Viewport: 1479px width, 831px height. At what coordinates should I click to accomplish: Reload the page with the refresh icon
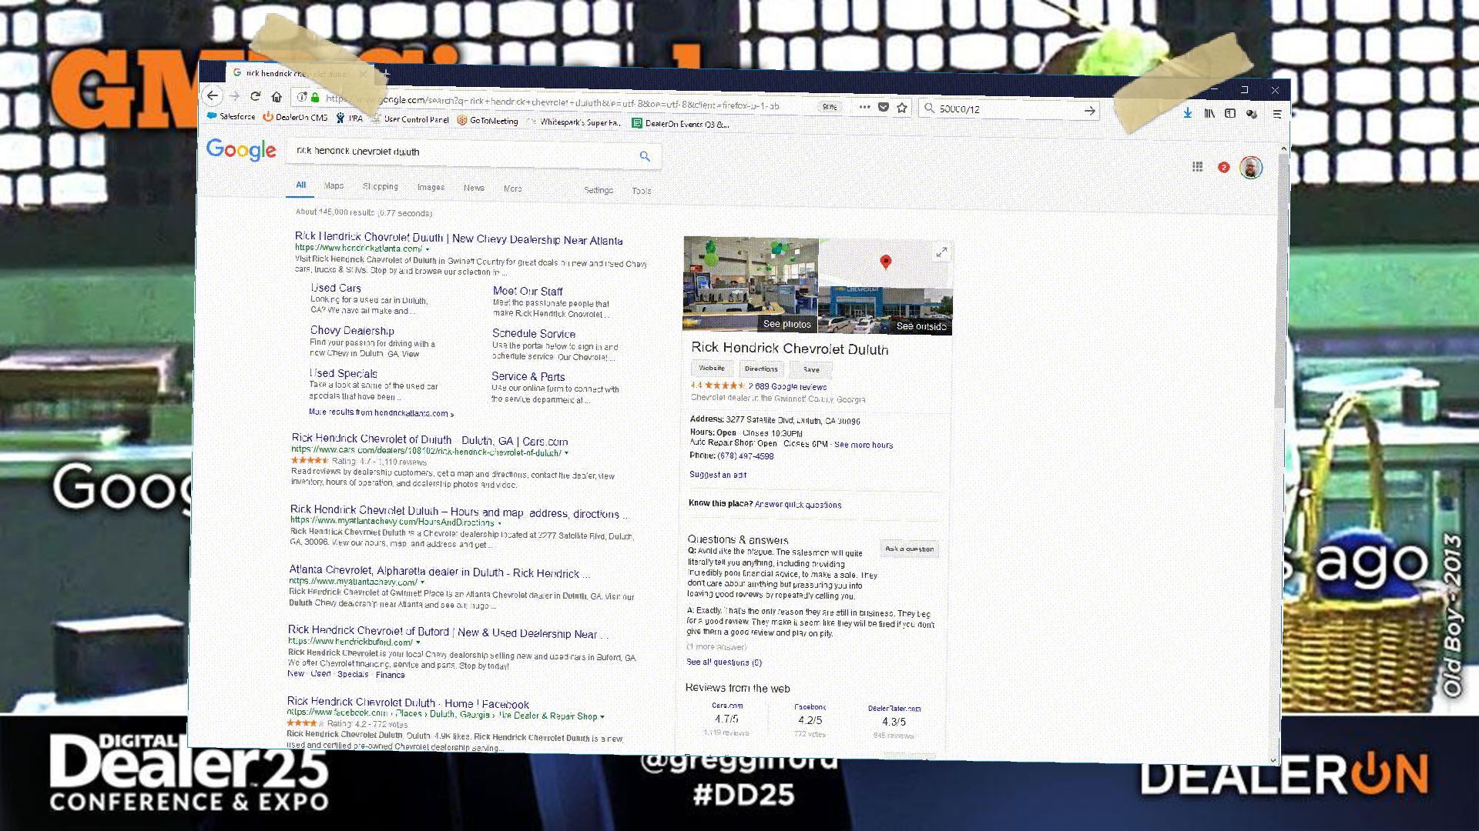[x=256, y=96]
